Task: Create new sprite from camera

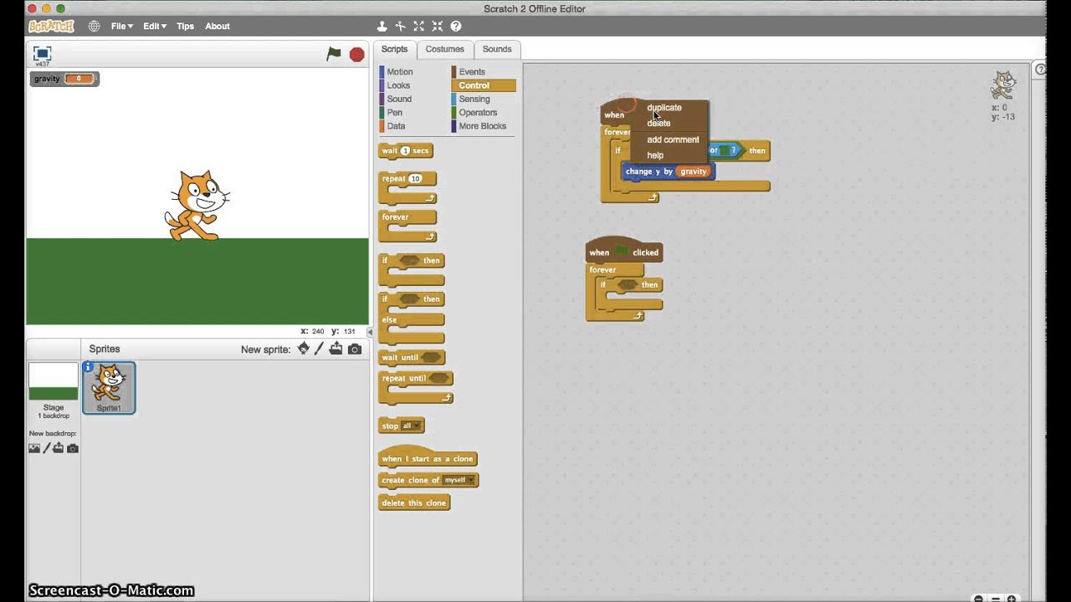Action: [355, 349]
